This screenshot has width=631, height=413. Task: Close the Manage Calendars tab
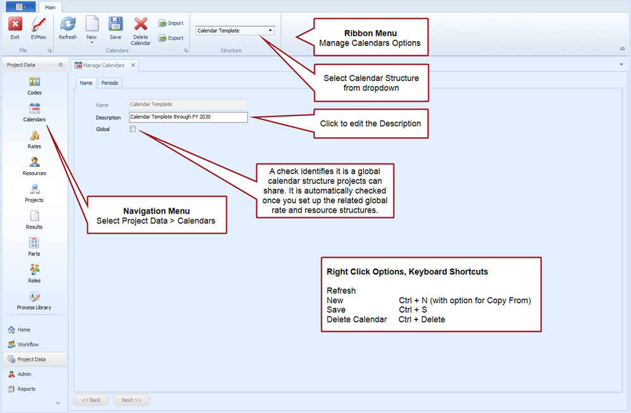click(x=133, y=65)
